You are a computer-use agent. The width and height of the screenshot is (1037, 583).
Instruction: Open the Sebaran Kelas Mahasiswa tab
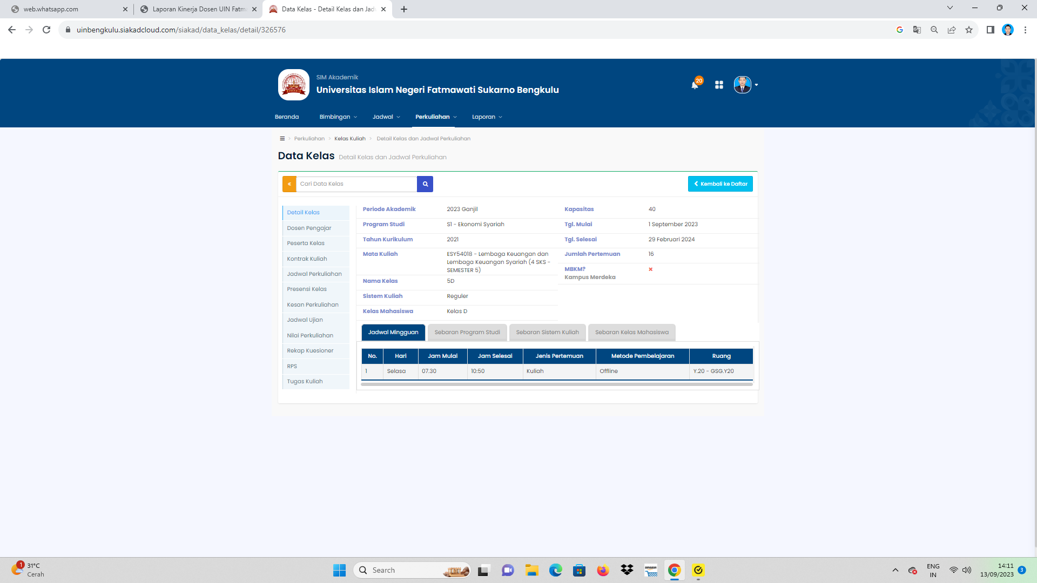tap(631, 333)
